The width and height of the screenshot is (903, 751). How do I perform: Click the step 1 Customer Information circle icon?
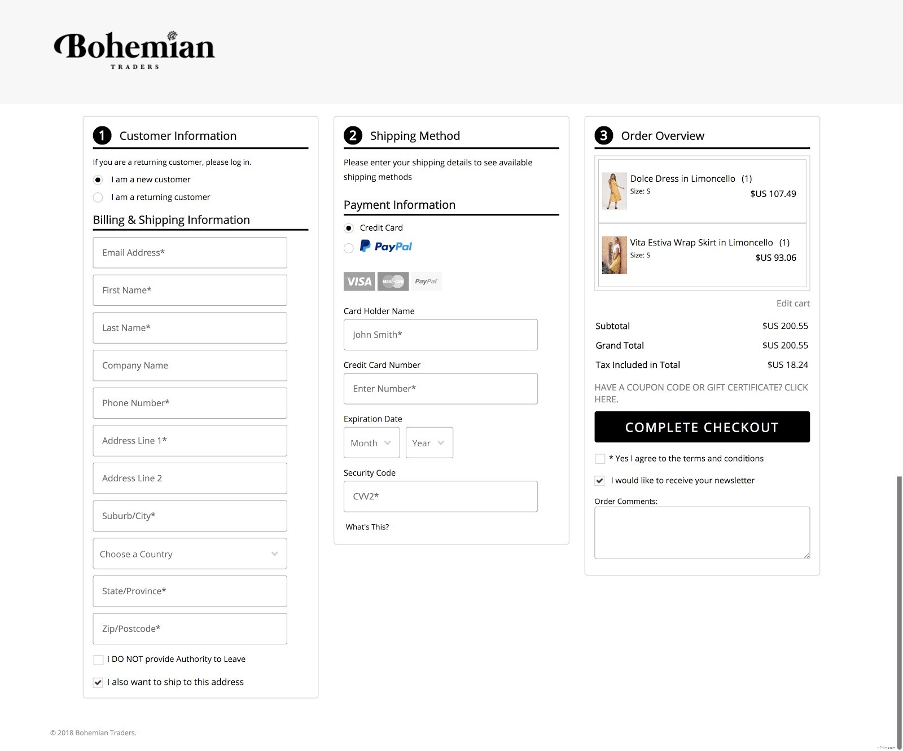[x=102, y=135]
